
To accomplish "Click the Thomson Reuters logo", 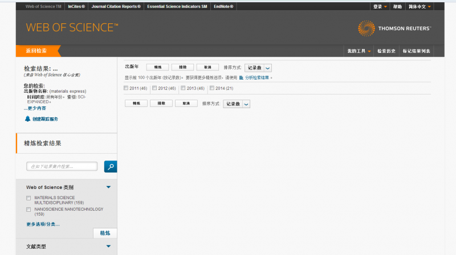I will coord(394,28).
